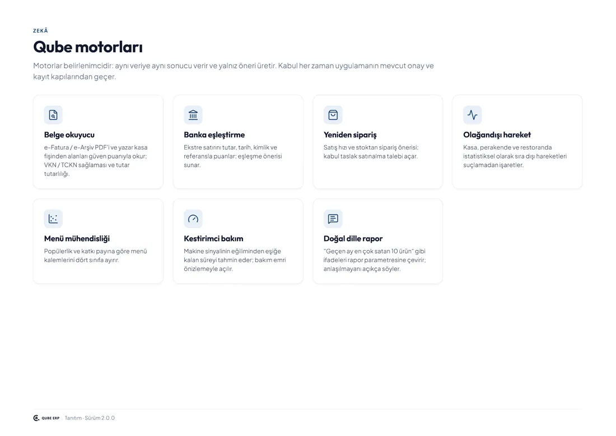Click the Yeniden sipariş shopping bag icon

tap(333, 115)
